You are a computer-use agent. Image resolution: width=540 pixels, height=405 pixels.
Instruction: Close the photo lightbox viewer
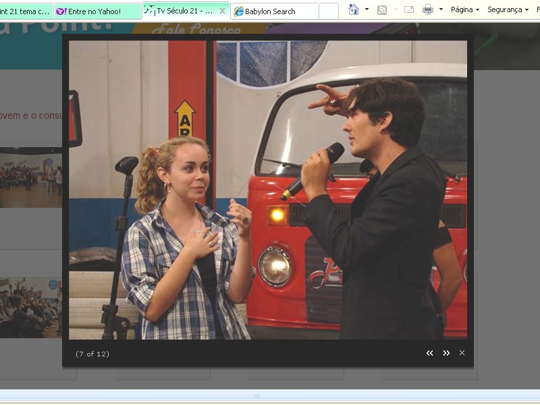tap(462, 352)
